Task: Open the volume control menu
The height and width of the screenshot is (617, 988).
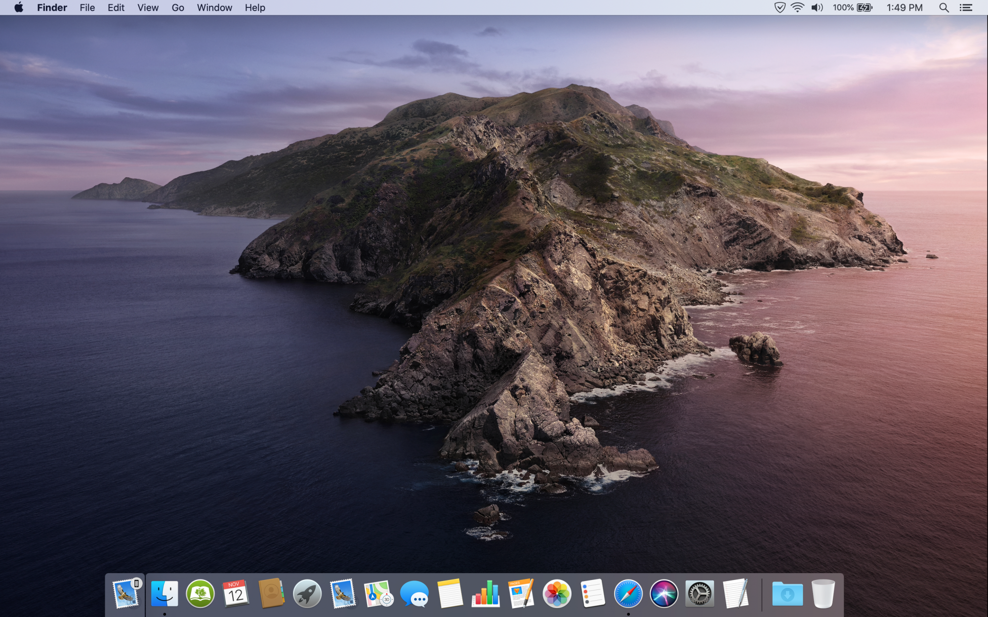Action: click(817, 7)
